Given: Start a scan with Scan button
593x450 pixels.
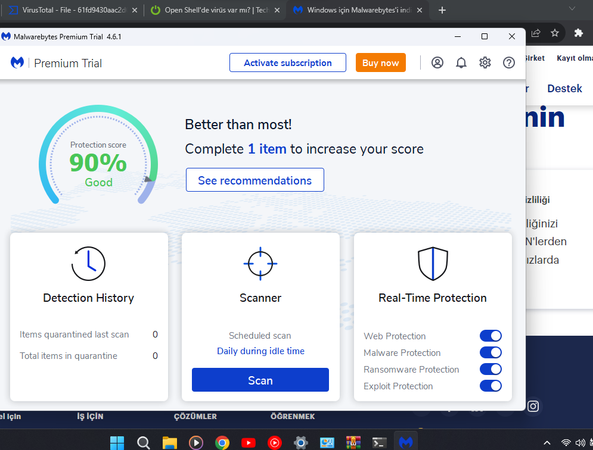Looking at the screenshot, I should [x=260, y=380].
